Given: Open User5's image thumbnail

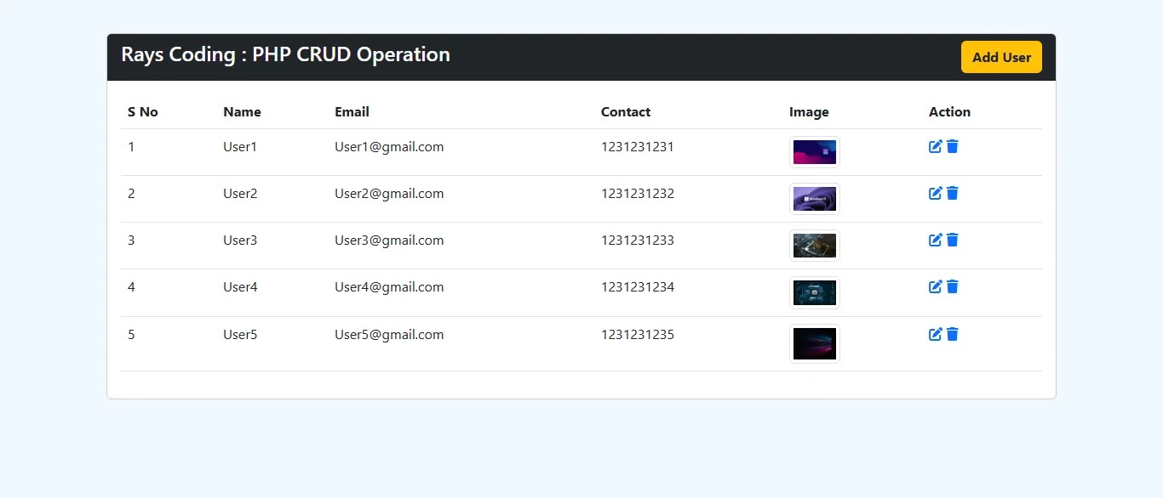Looking at the screenshot, I should (x=815, y=344).
